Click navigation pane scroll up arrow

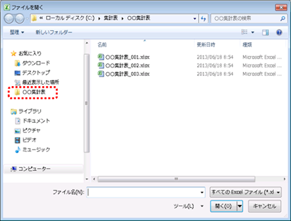[x=87, y=43]
